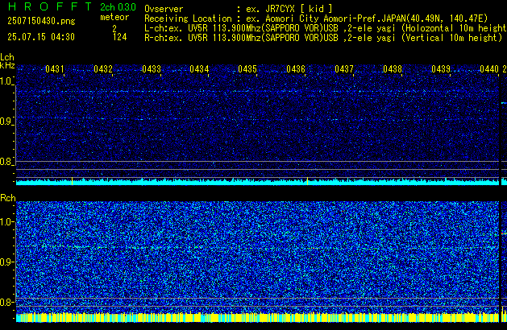Viewport: 507px width, 330px height.
Task: Select the 0434 time marker
Action: 199,69
